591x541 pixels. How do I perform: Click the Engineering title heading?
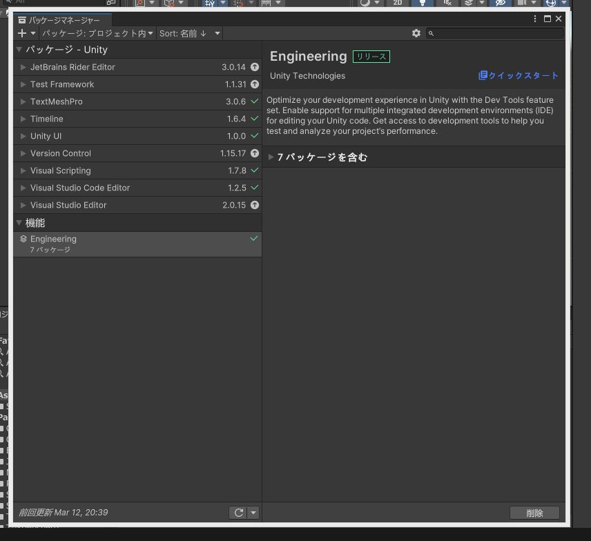[309, 56]
